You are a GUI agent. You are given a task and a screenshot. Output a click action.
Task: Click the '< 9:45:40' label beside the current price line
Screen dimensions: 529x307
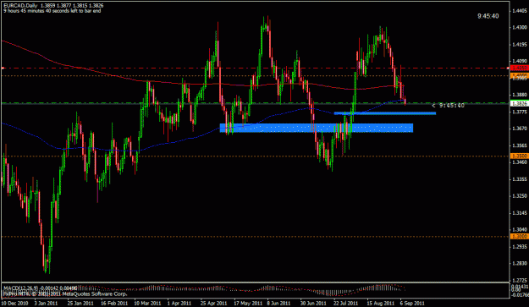(x=448, y=106)
